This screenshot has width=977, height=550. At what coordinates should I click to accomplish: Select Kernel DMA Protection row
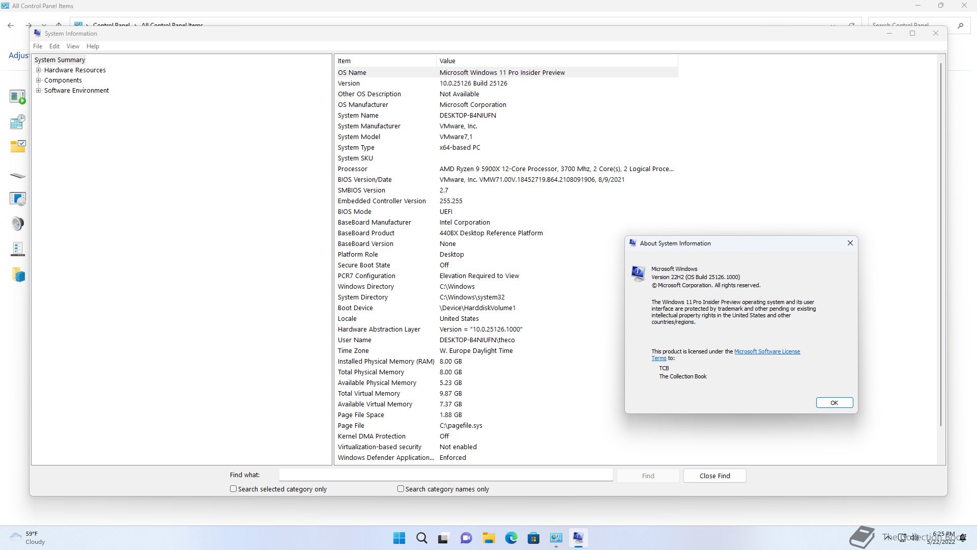[x=506, y=436]
